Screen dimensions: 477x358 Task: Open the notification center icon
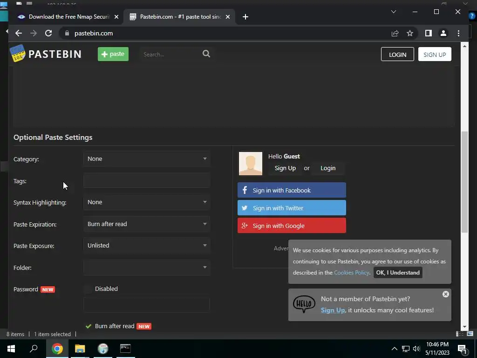[462, 349]
